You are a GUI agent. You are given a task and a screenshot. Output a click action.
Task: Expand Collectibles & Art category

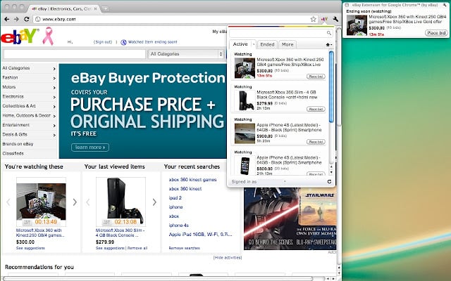(54, 106)
